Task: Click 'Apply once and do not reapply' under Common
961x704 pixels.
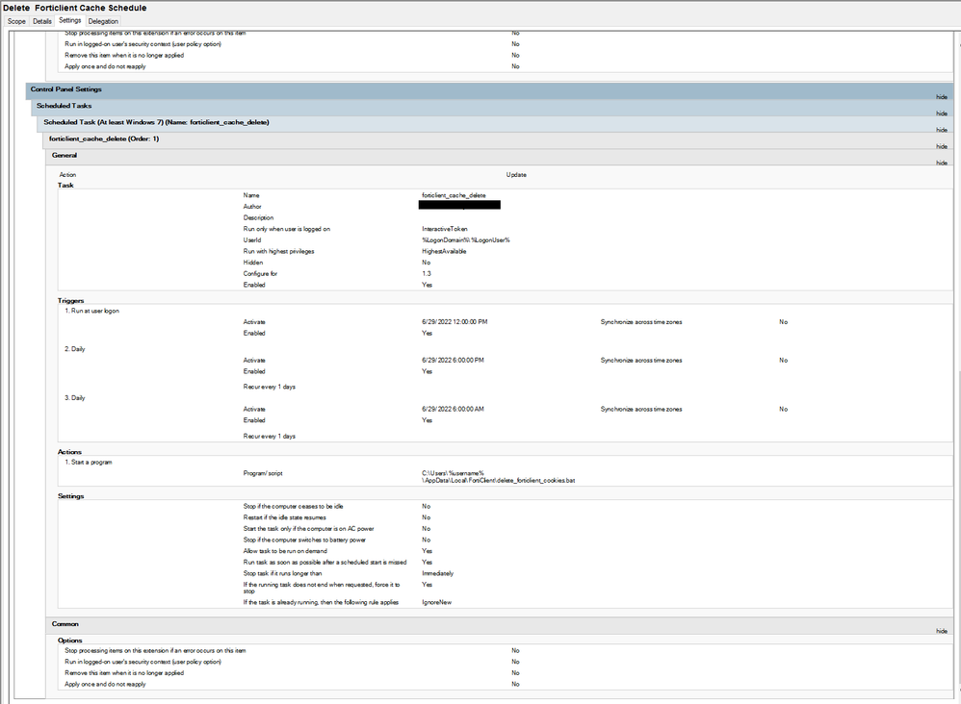Action: point(105,685)
